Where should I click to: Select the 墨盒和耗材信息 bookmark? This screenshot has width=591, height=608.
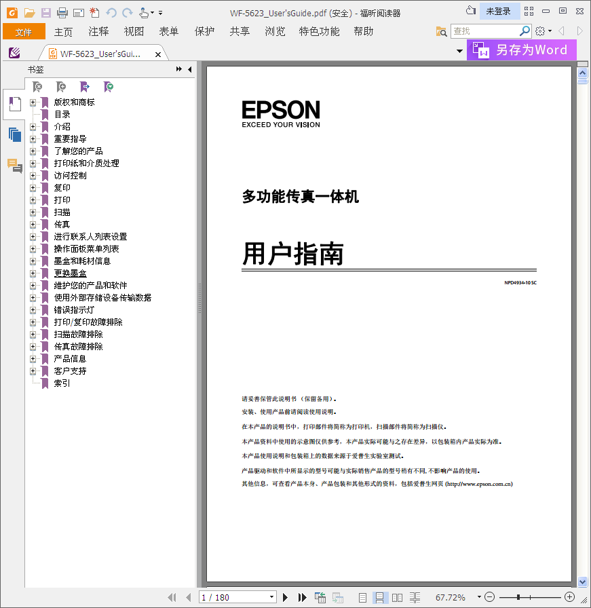pyautogui.click(x=82, y=261)
